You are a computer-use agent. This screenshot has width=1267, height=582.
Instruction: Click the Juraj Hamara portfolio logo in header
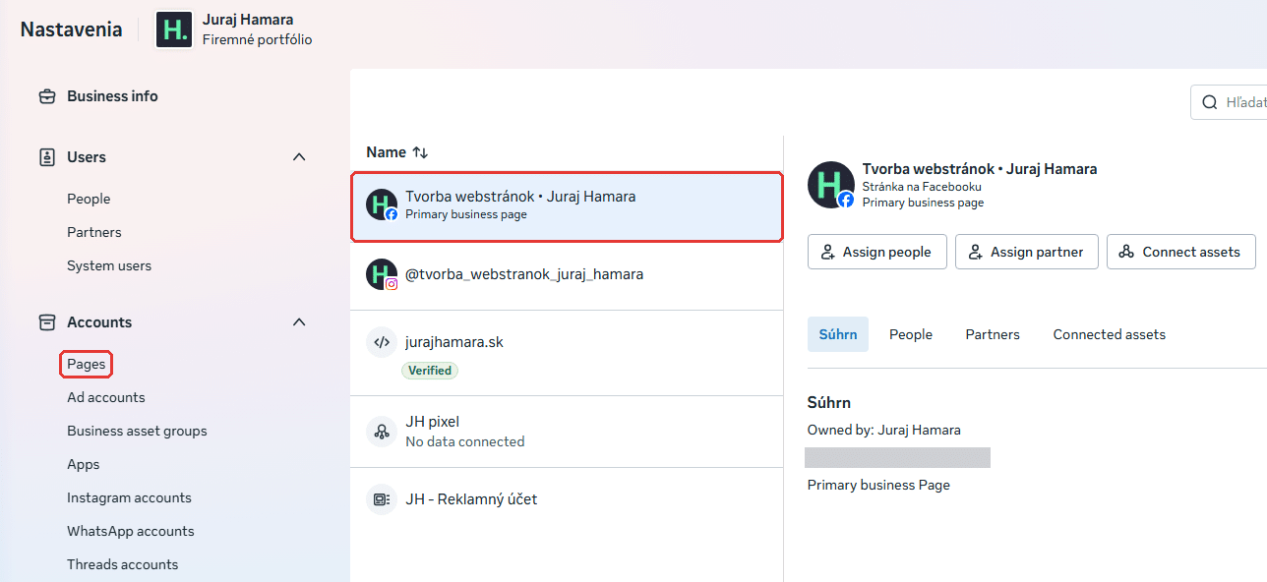click(x=174, y=29)
